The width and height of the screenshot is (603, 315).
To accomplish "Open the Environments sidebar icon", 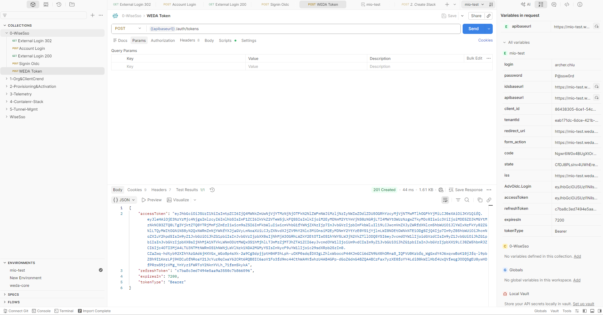I will coord(46,4).
